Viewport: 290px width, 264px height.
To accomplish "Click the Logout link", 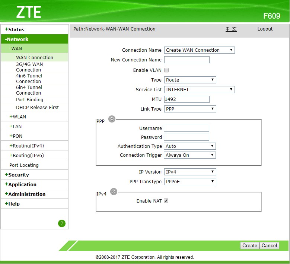I will (x=265, y=29).
